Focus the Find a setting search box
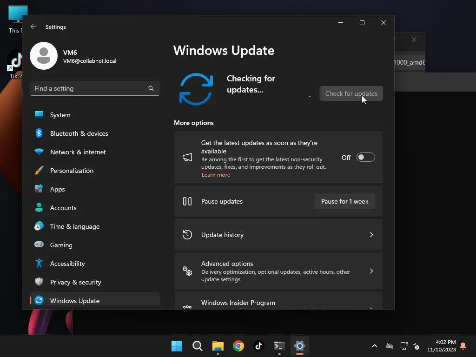 tap(95, 88)
